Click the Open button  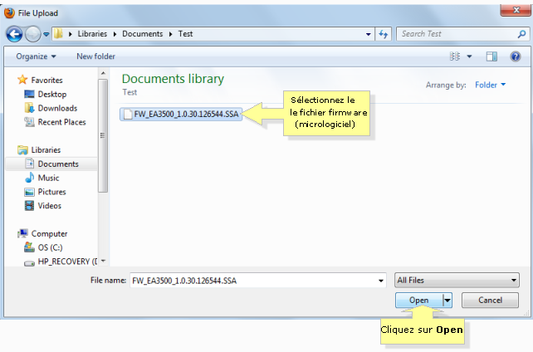[418, 300]
